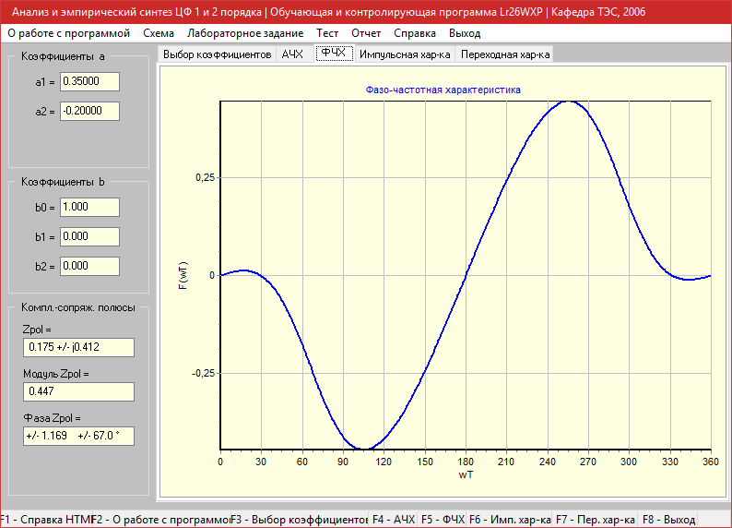Open the 'Тест' menu

326,33
